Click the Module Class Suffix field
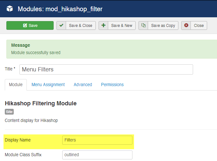 [97, 155]
